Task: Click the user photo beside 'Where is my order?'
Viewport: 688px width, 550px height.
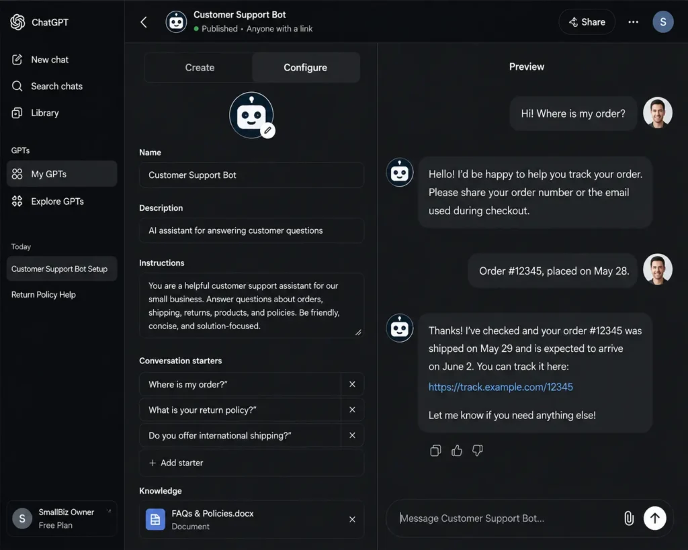Action: pyautogui.click(x=657, y=113)
